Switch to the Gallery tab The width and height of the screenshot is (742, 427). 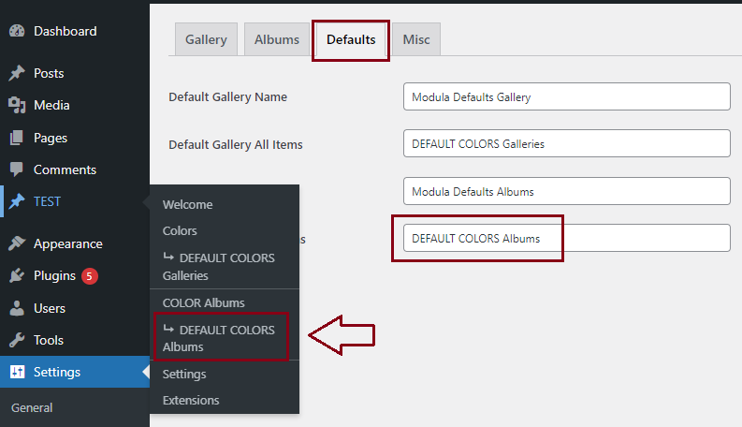pos(206,39)
